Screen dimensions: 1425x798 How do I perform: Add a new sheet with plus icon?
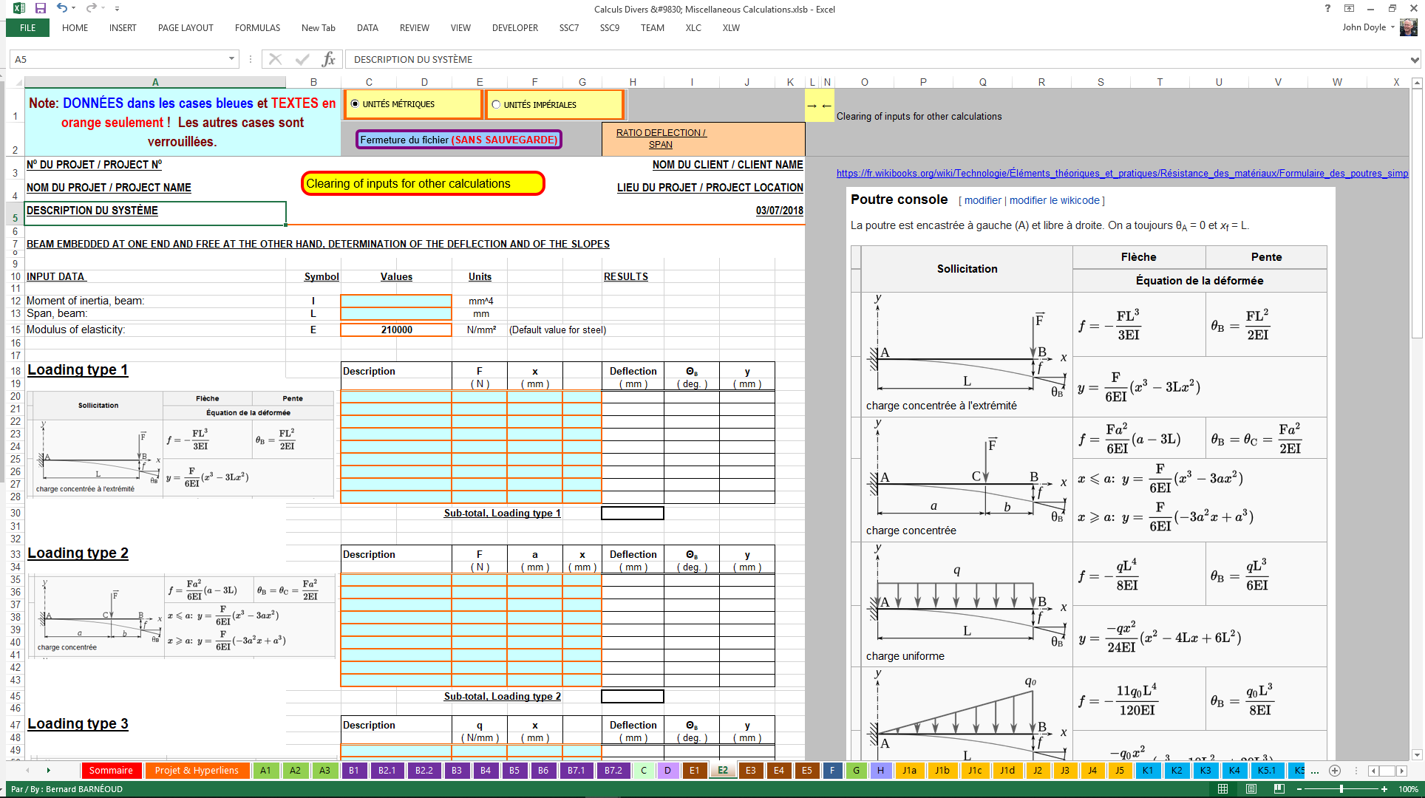pyautogui.click(x=1335, y=771)
